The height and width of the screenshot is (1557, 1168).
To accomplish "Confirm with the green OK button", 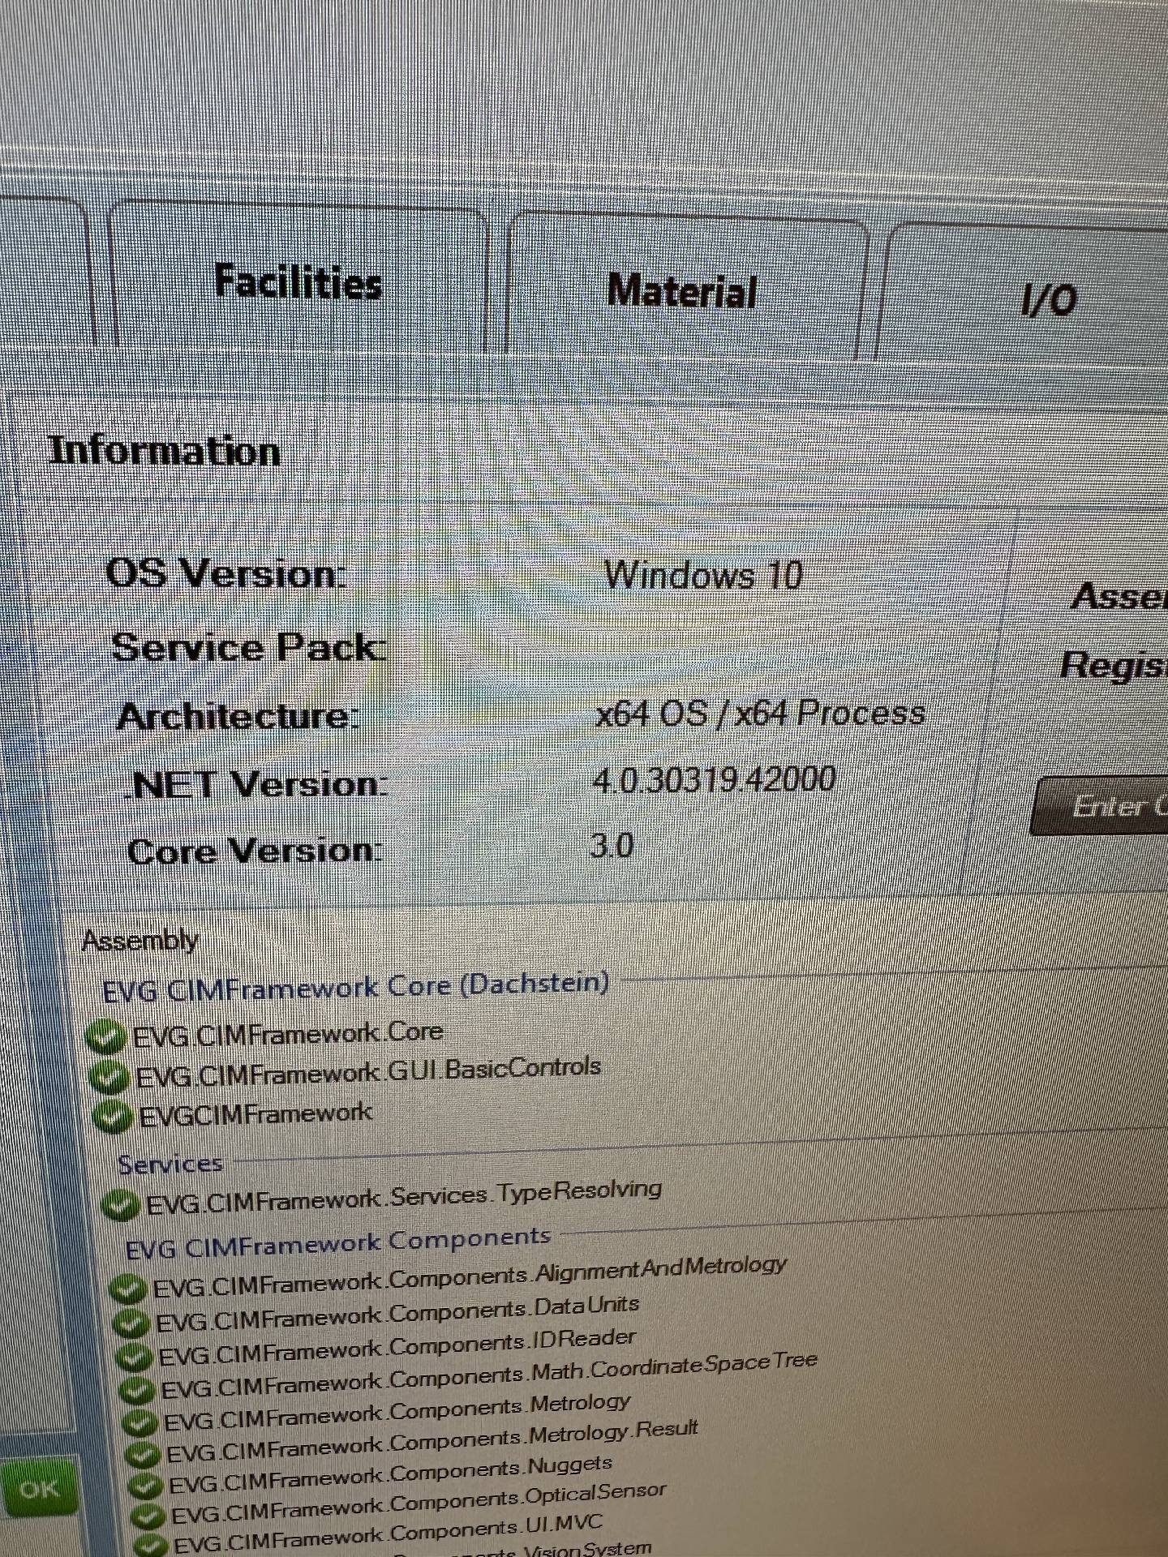I will coord(39,1488).
